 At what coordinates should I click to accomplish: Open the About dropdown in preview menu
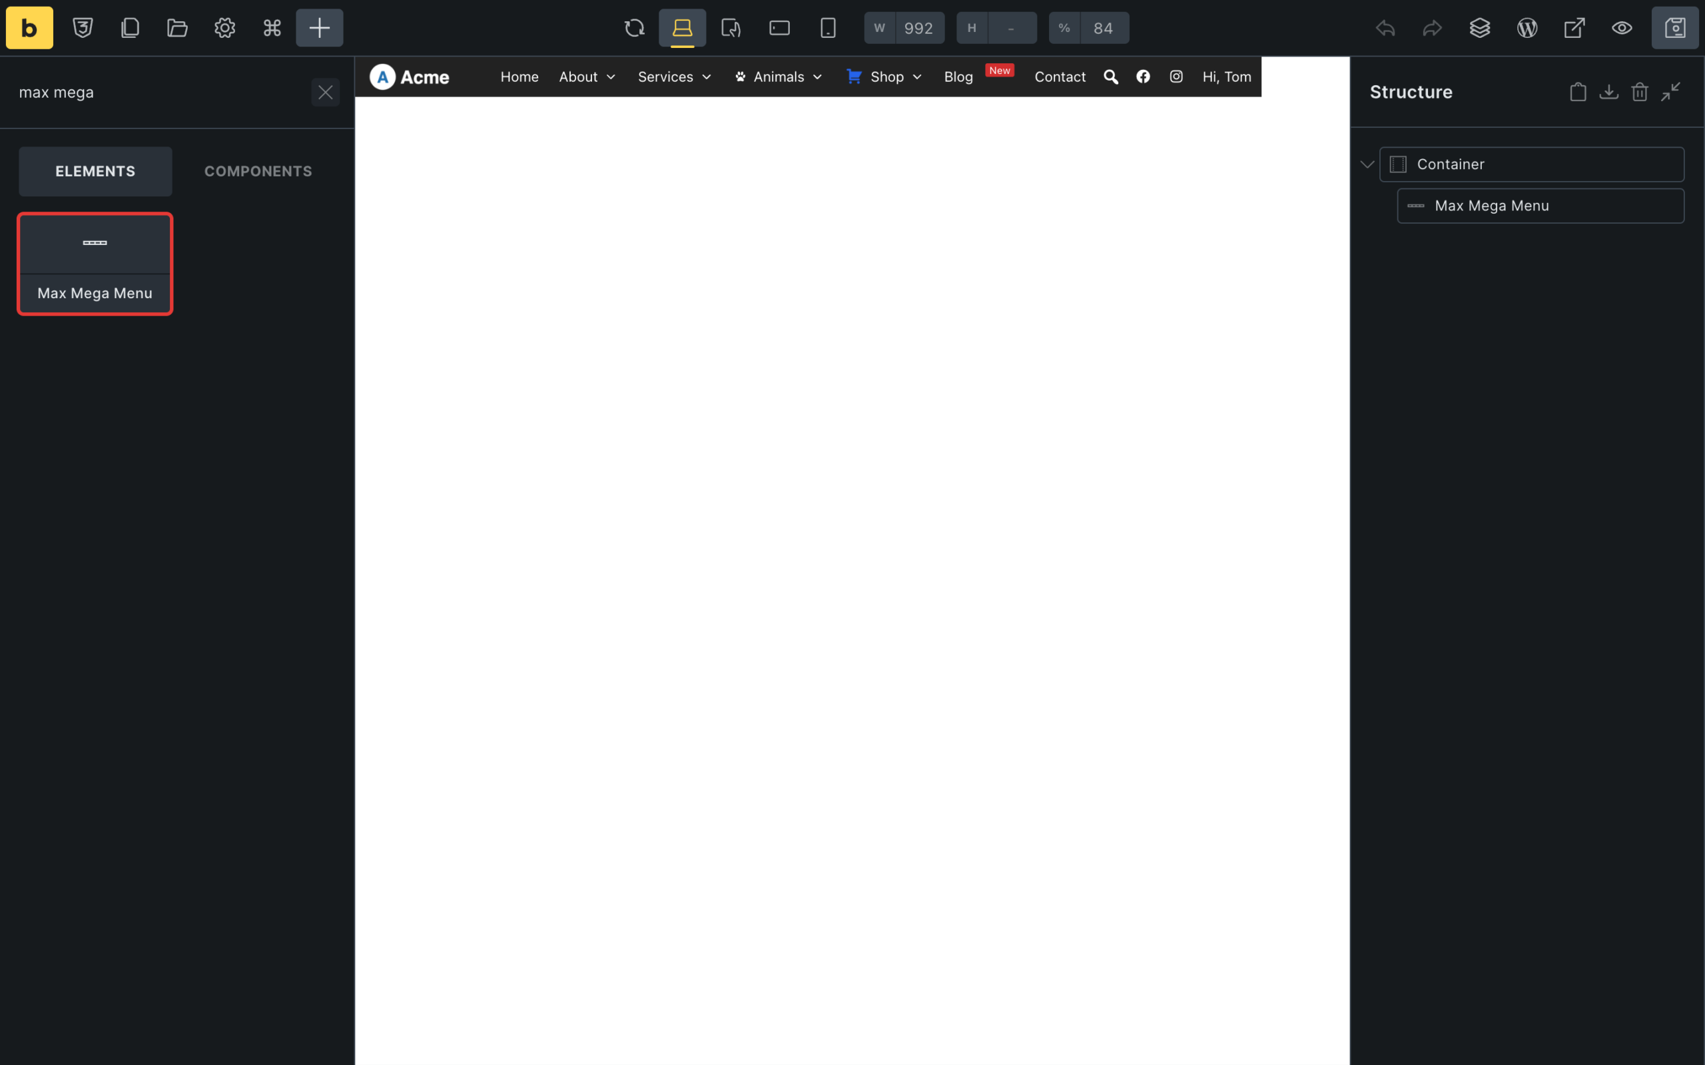tap(587, 77)
